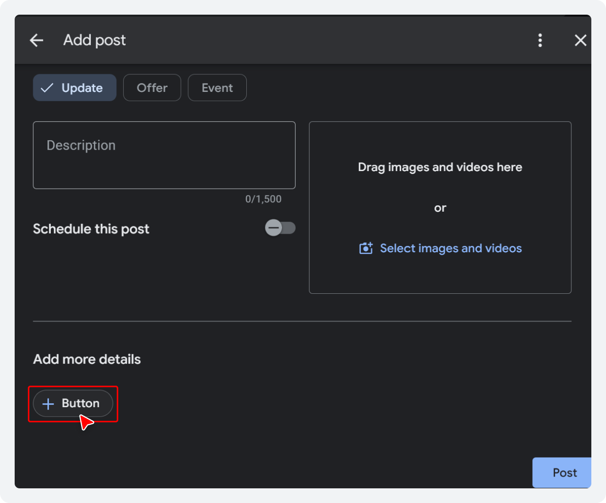Click the Add more details heading
This screenshot has height=503, width=606.
pyautogui.click(x=87, y=359)
